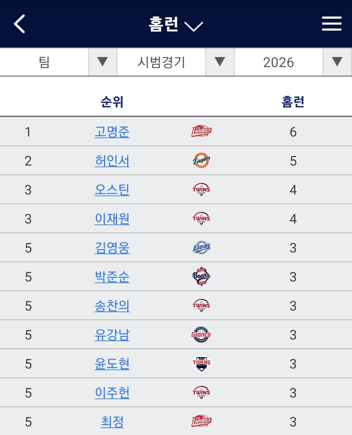352x435 pixels.
Task: Open player 최정's profile link
Action: point(112,422)
